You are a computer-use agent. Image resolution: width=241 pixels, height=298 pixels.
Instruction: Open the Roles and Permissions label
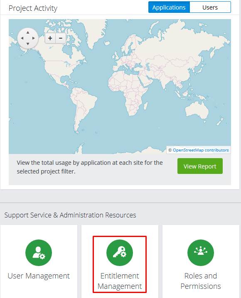tap(201, 281)
